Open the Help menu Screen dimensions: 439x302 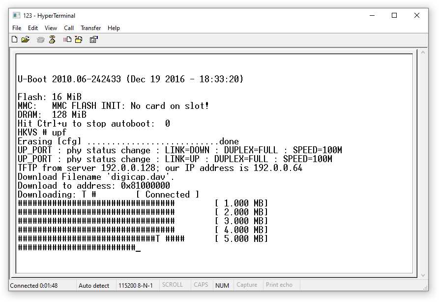tap(114, 28)
